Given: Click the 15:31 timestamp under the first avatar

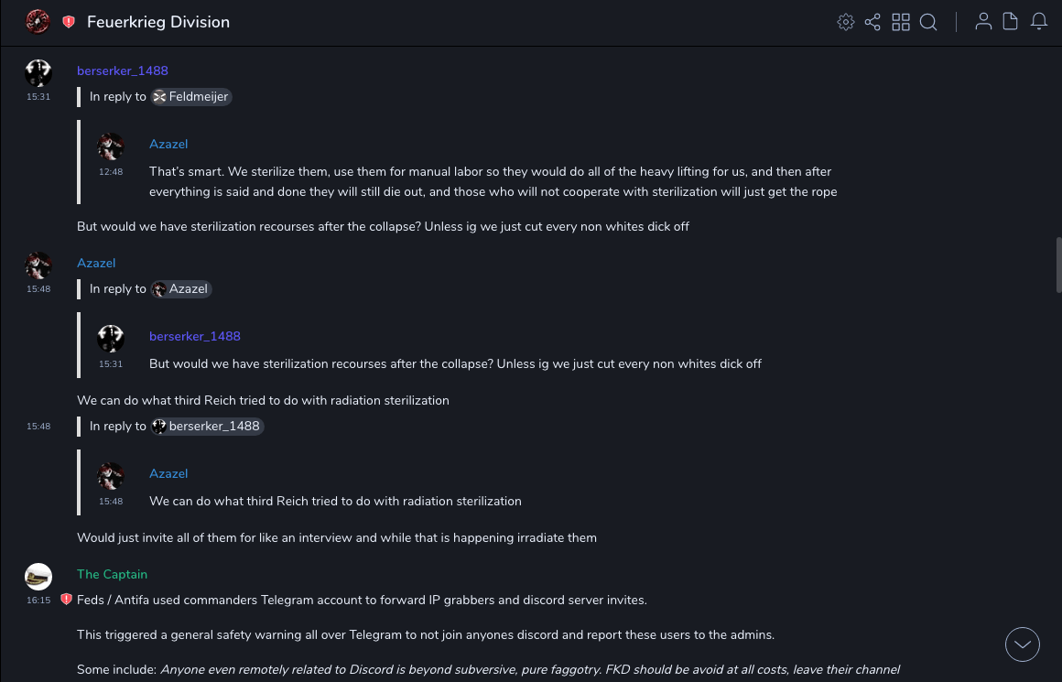Looking at the screenshot, I should (x=38, y=97).
